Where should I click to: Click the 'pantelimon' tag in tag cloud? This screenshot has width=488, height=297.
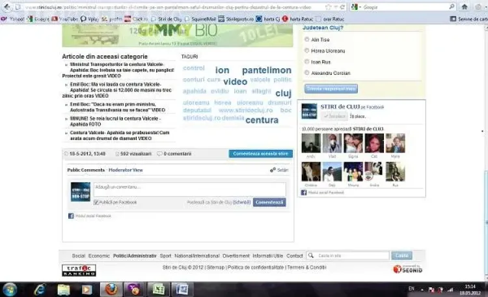coord(266,70)
